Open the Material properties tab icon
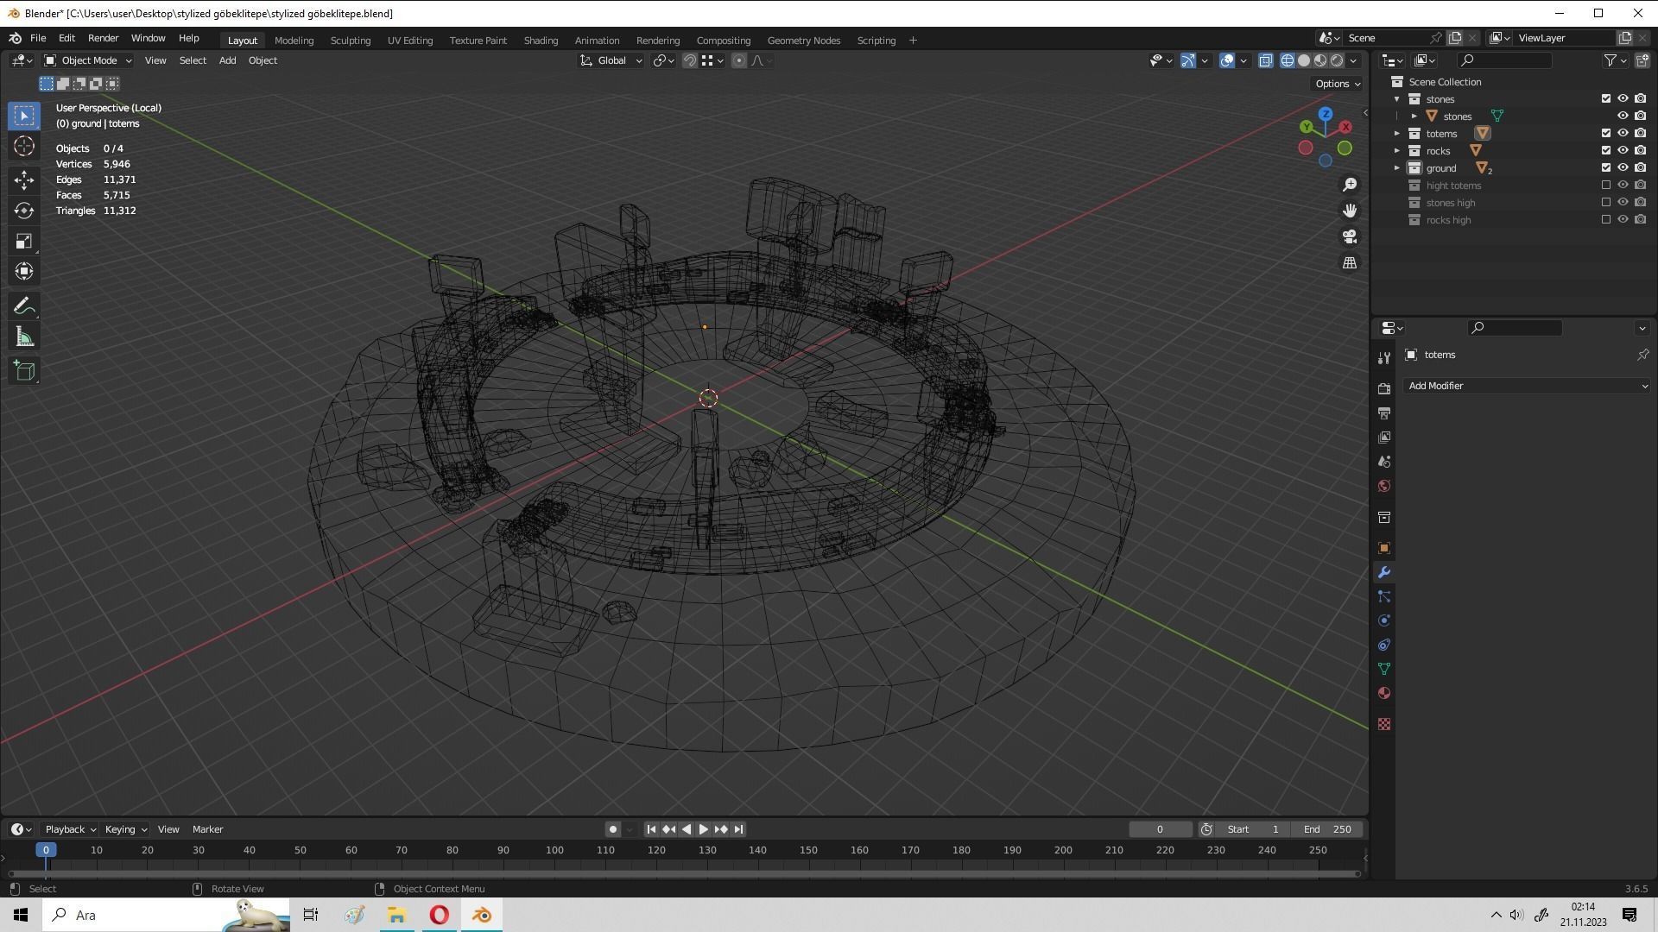1658x932 pixels. pyautogui.click(x=1384, y=693)
